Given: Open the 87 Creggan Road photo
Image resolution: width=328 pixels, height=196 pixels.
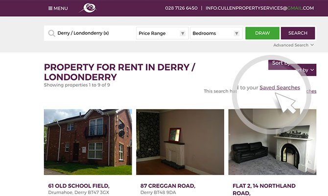Looking at the screenshot, I should coord(180,142).
